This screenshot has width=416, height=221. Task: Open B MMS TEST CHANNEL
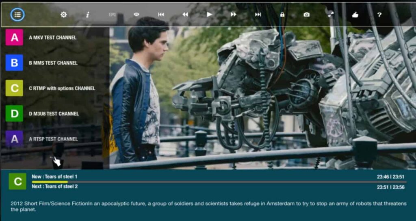[x=53, y=63]
